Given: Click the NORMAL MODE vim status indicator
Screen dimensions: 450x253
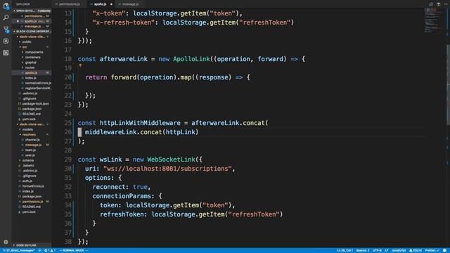Looking at the screenshot, I should point(73,250).
